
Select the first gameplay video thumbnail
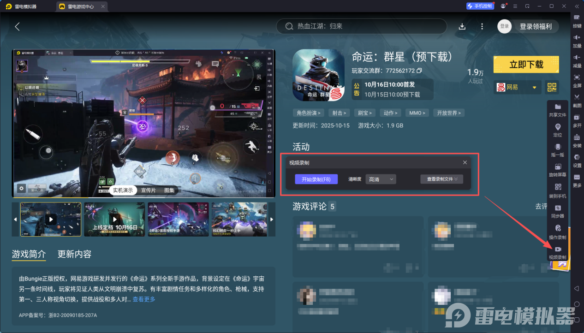point(50,219)
